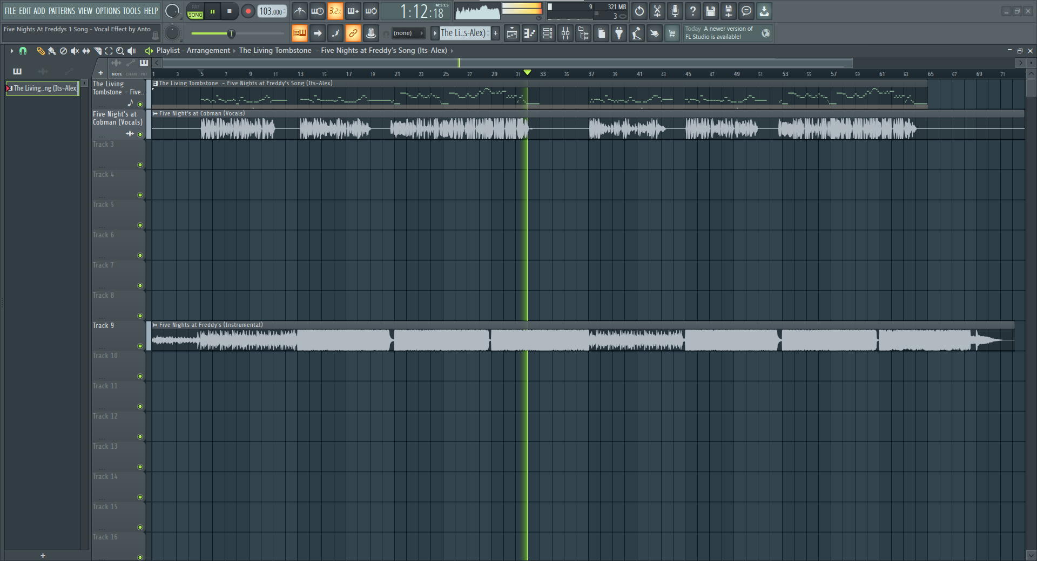This screenshot has height=561, width=1037.
Task: Toggle step editing mode icon
Action: click(x=335, y=33)
